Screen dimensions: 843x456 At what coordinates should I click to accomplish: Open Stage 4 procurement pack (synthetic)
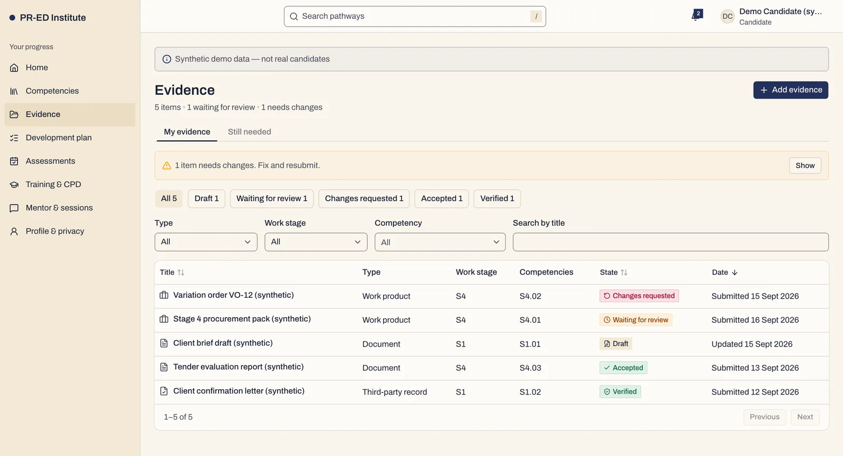coord(242,319)
